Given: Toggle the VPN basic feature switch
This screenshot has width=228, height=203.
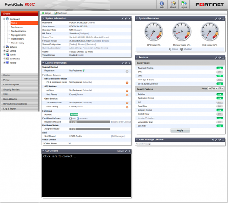Looking at the screenshot, I should coord(220,76).
